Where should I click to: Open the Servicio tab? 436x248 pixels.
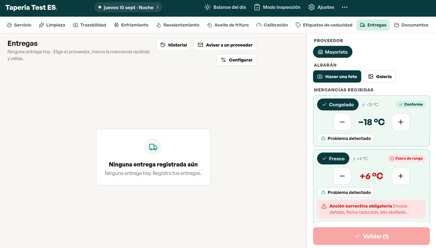point(19,25)
